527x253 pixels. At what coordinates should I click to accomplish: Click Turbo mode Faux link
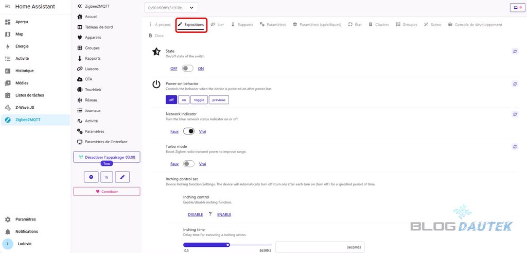(x=174, y=164)
